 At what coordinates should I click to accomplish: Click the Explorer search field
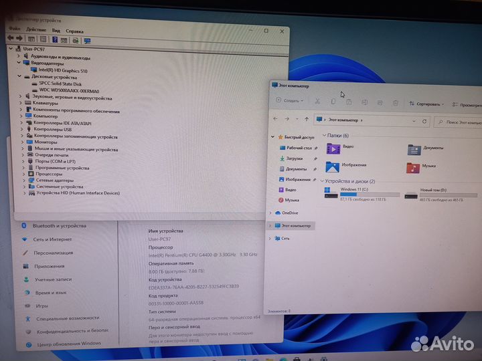[x=459, y=122]
